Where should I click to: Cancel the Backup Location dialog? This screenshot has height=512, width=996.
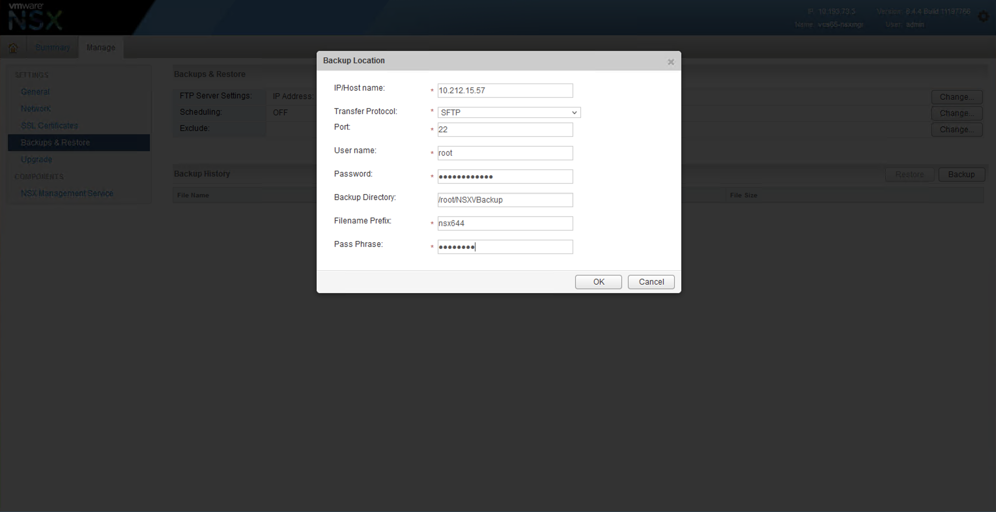pyautogui.click(x=651, y=282)
